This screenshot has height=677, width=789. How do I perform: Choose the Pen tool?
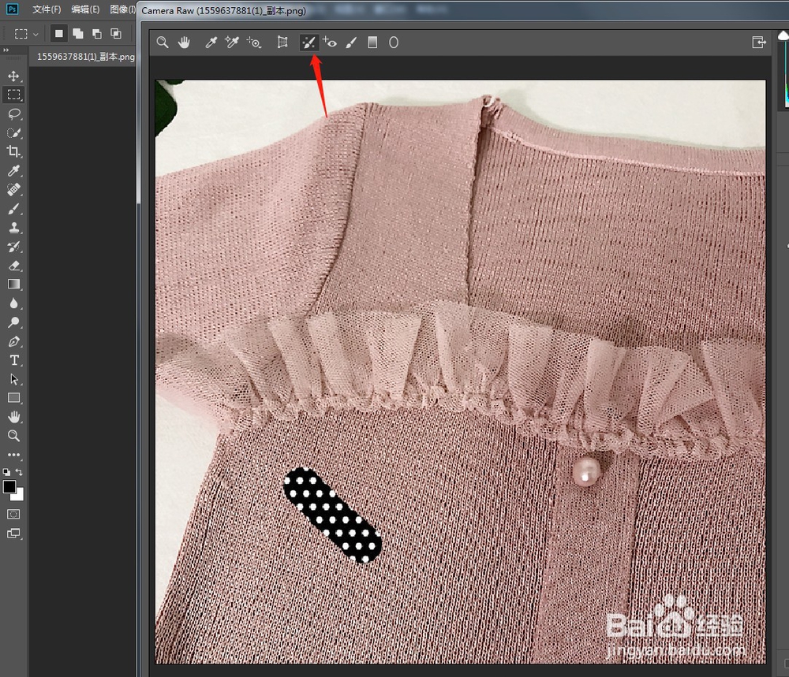coord(13,341)
